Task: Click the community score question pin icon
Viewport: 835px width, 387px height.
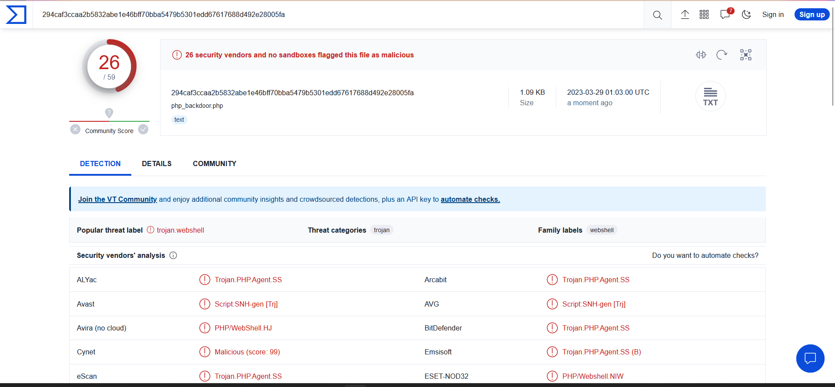Action: coord(109,113)
